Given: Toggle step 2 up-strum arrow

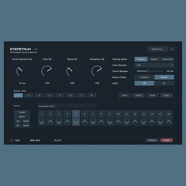Looking at the screenshot, I should coord(50,122).
